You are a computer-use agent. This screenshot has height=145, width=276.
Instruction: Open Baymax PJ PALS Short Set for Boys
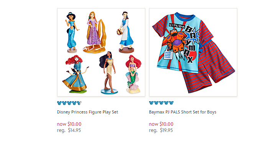182,112
